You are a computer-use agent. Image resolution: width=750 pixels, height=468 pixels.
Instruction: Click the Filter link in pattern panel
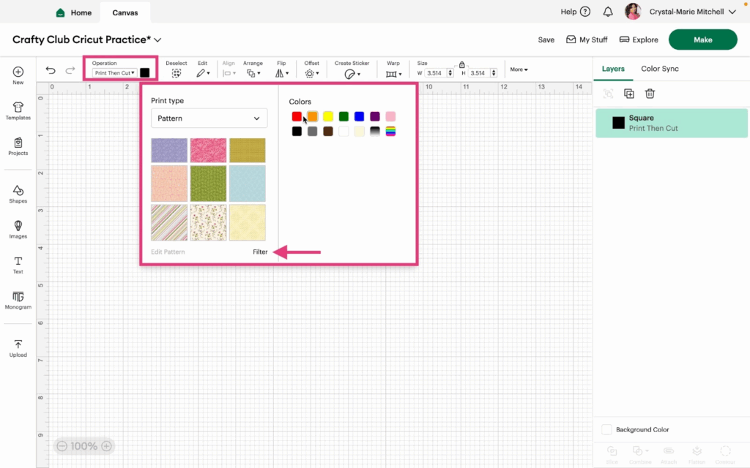pos(260,252)
